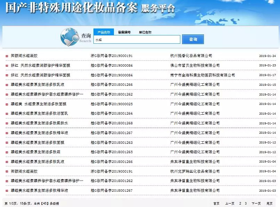Image resolution: width=280 pixels, height=207 pixels.
Task: Click date 2019-01-23
Action: click(267, 65)
